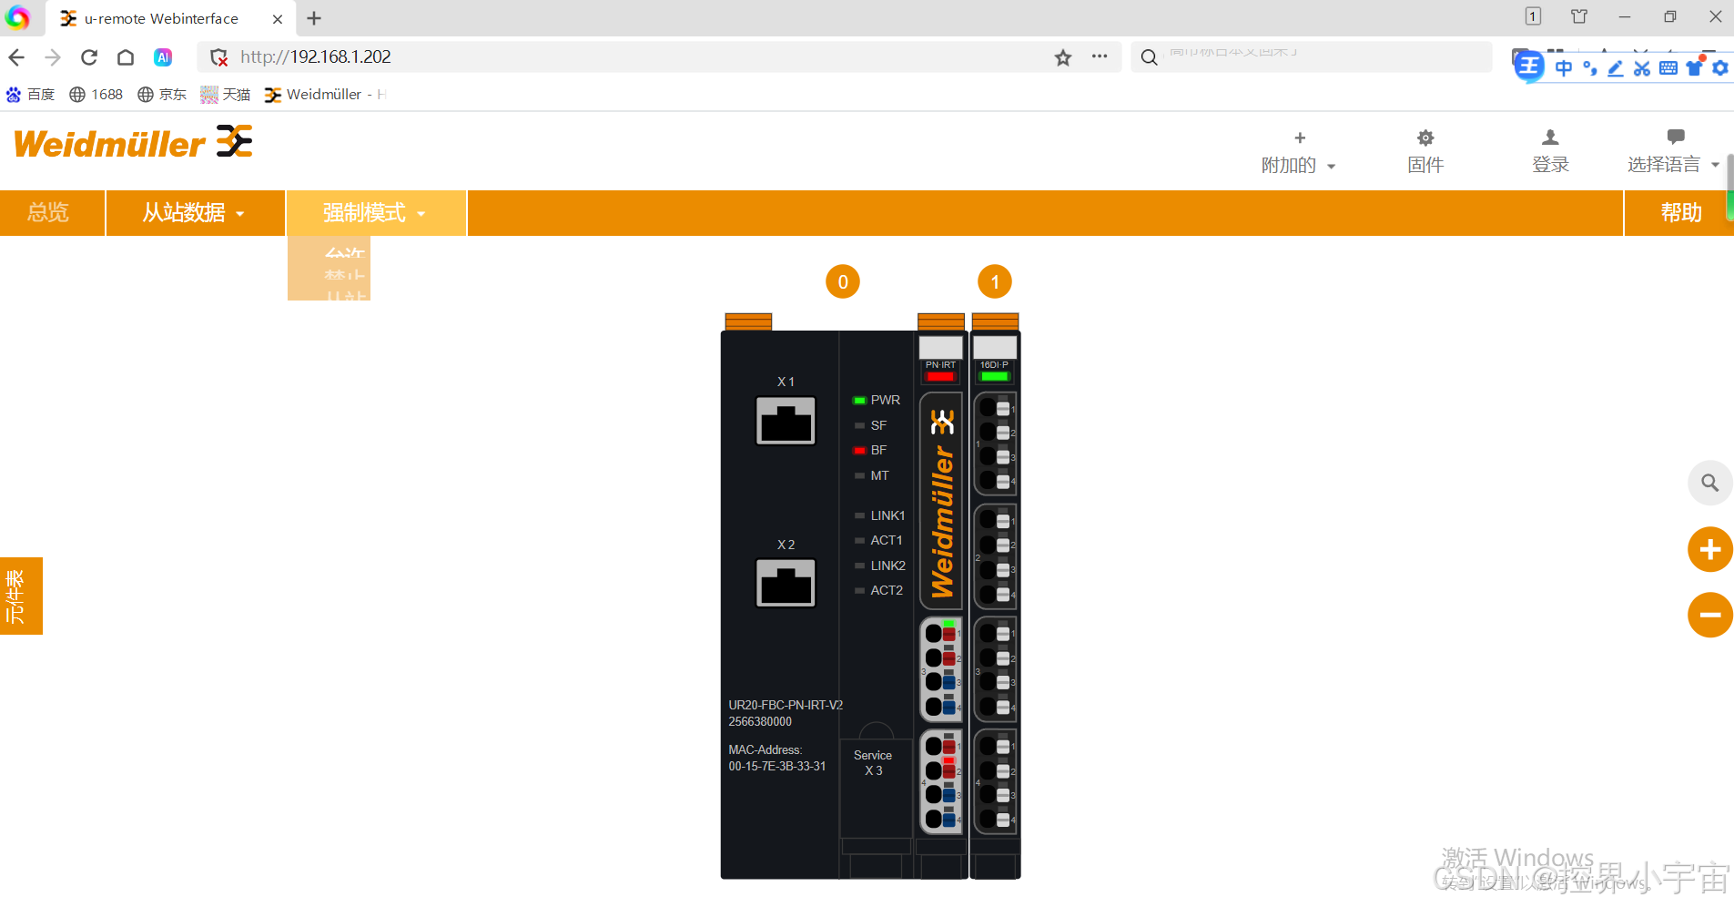
Task: Click the PWR status LED
Action: coord(859,401)
